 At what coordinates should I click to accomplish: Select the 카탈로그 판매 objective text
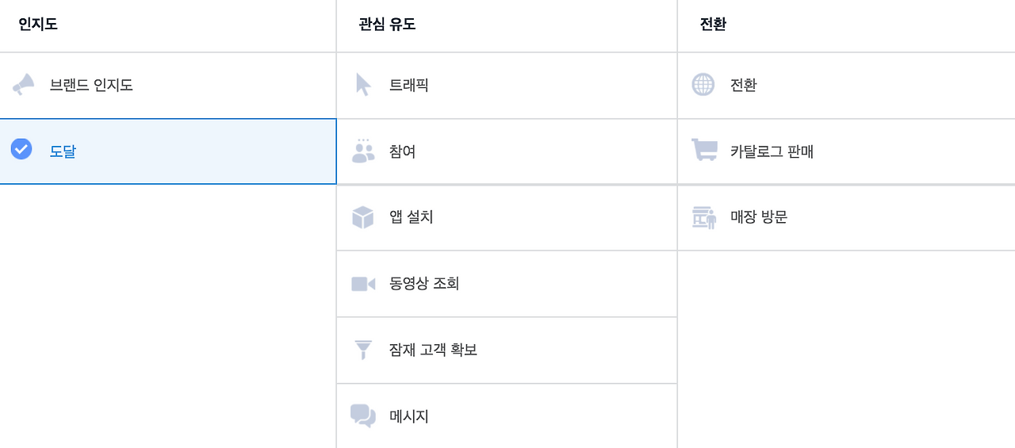(x=772, y=151)
